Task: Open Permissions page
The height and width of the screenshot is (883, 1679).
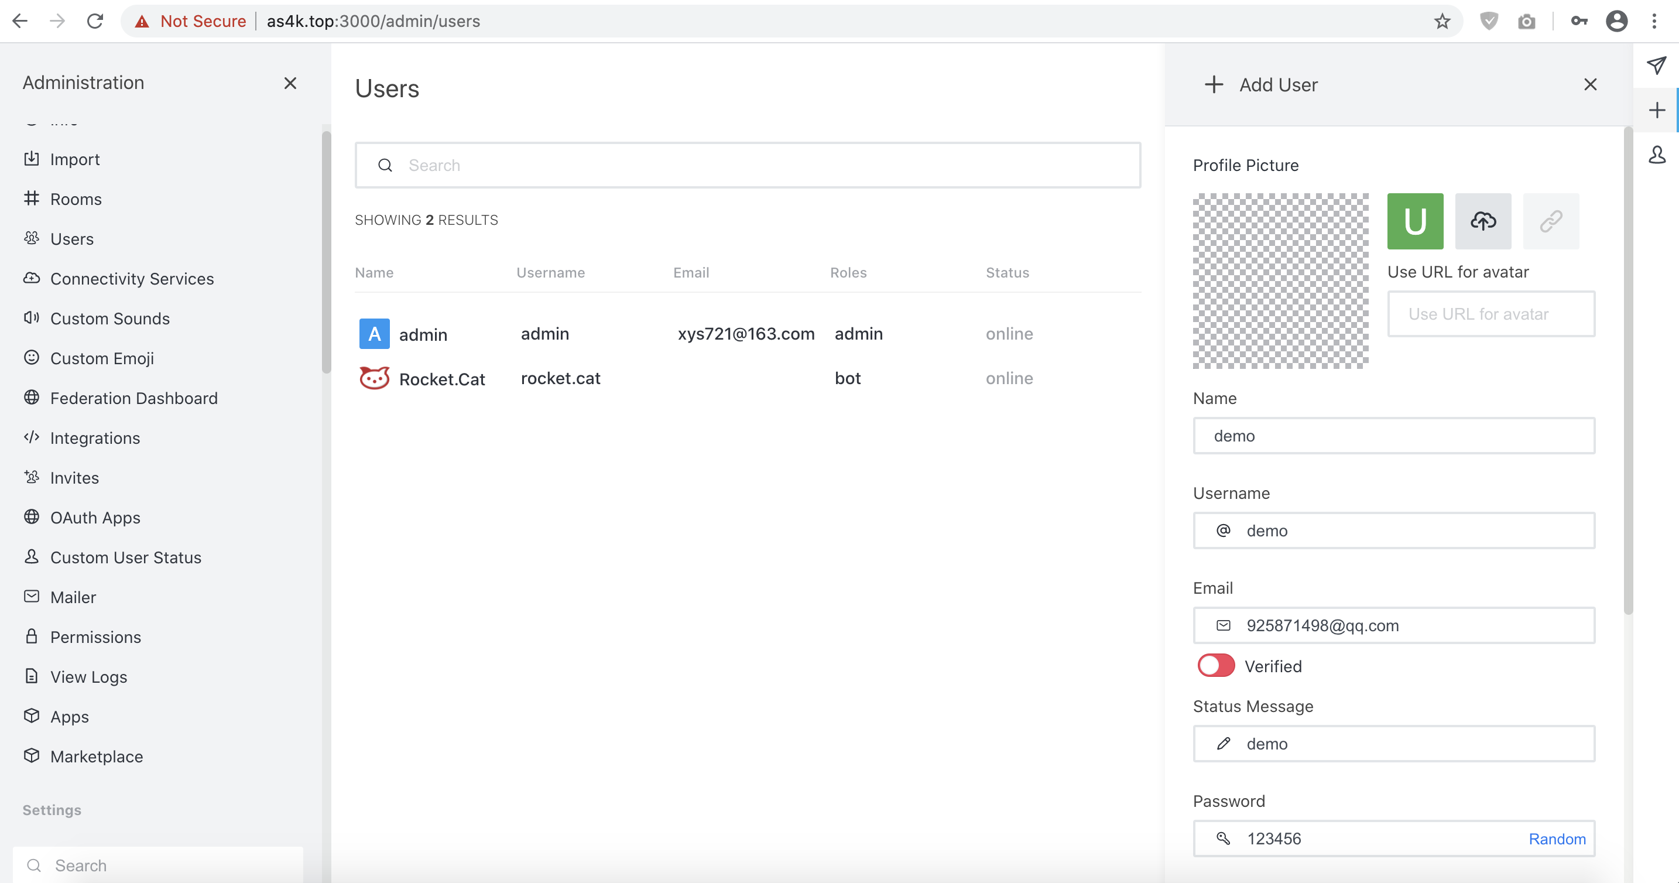Action: pyautogui.click(x=82, y=636)
